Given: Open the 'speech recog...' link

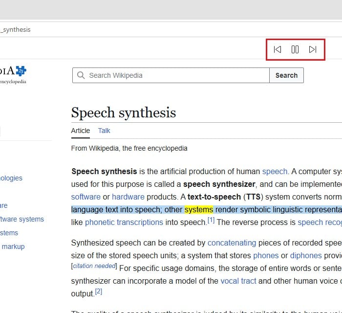Looking at the screenshot, I should click(x=320, y=223).
